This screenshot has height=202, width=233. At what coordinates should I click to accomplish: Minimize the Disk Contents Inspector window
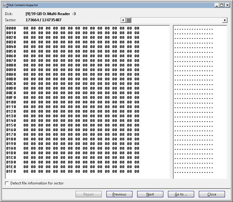tap(217, 5)
